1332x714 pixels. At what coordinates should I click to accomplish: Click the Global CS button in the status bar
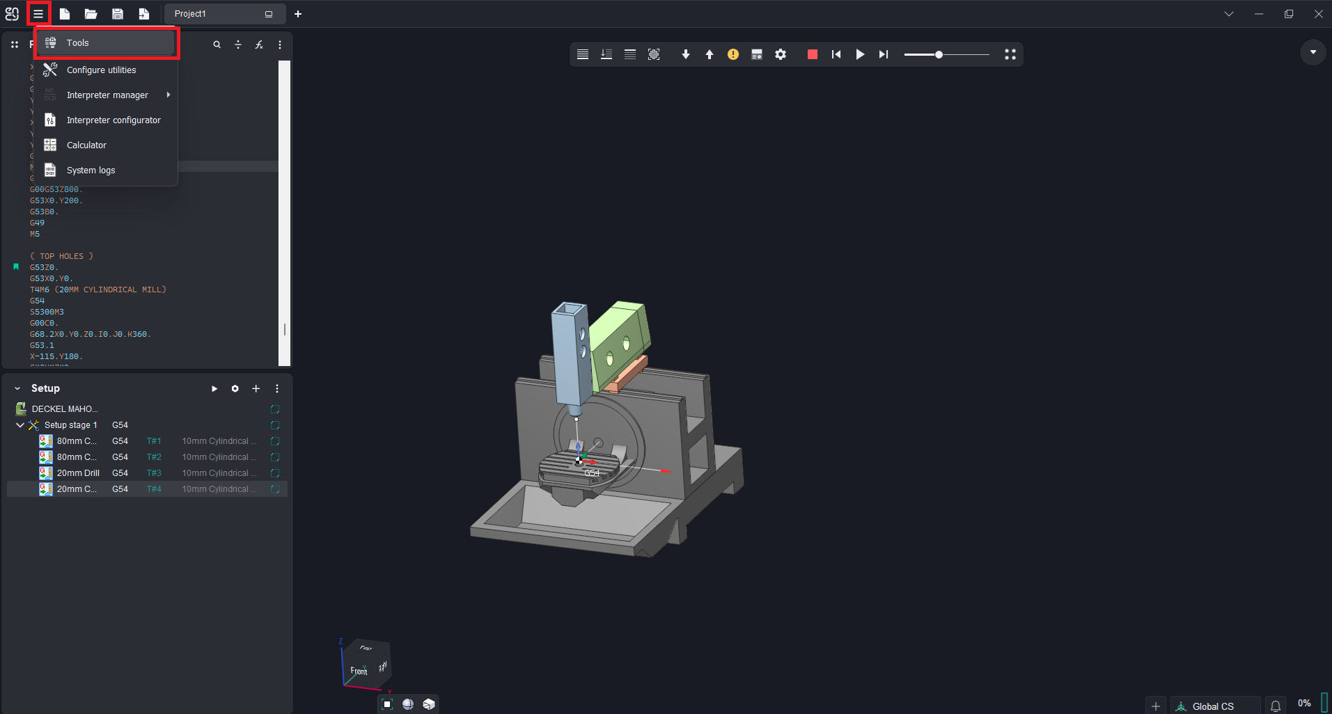pos(1212,706)
